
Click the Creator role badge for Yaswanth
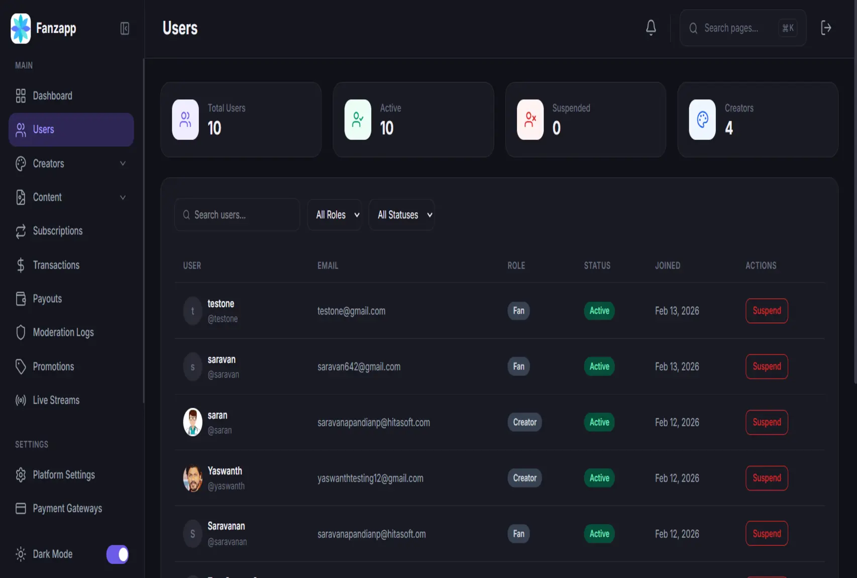(x=524, y=478)
